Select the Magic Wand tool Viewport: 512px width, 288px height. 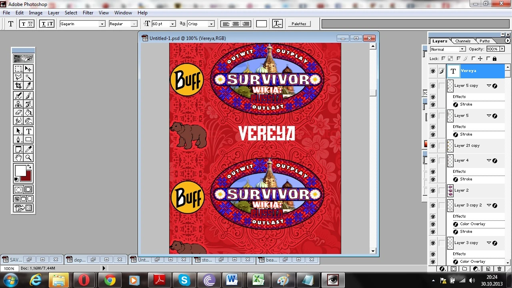click(28, 77)
